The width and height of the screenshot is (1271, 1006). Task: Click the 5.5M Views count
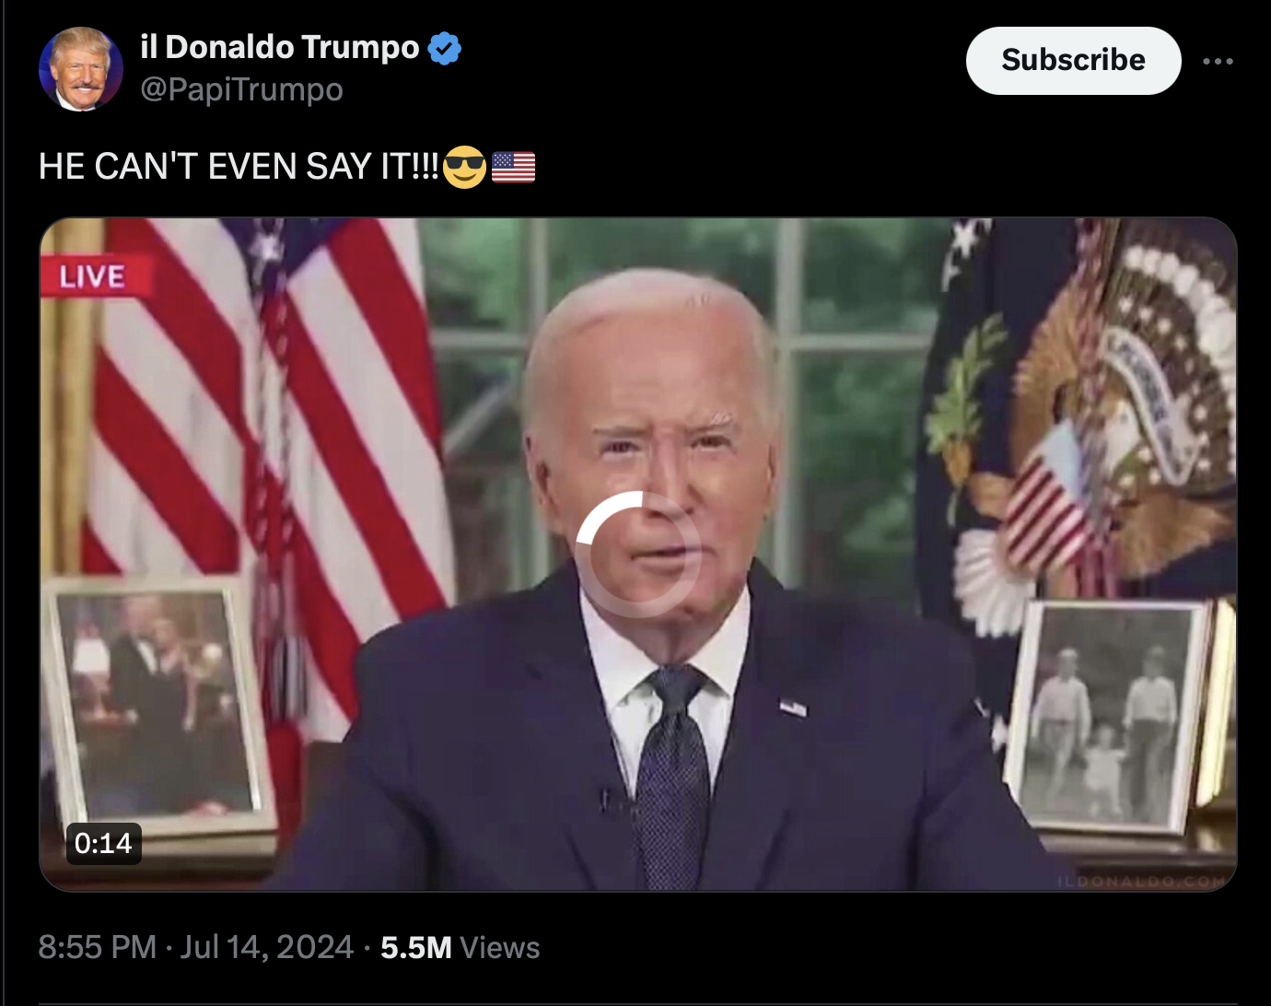click(x=460, y=947)
